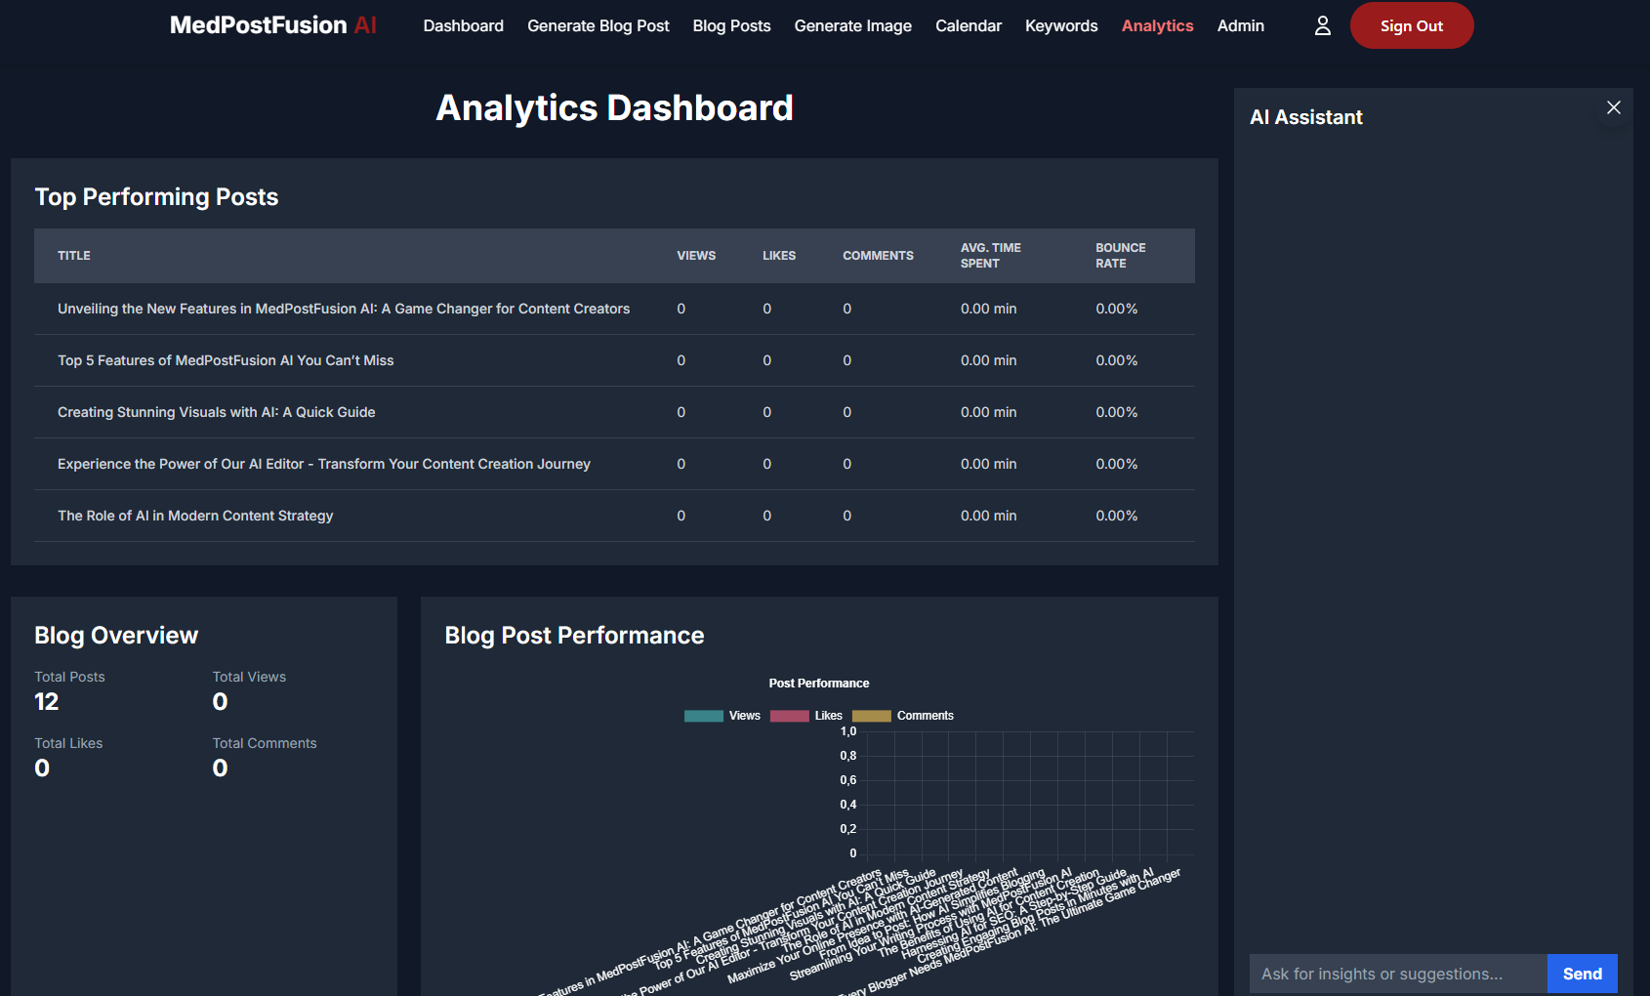Viewport: 1650px width, 996px height.
Task: Select the Analytics nav item
Action: pos(1157,25)
